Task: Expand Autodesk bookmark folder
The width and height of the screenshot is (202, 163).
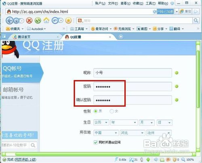Action: [x=36, y=29]
